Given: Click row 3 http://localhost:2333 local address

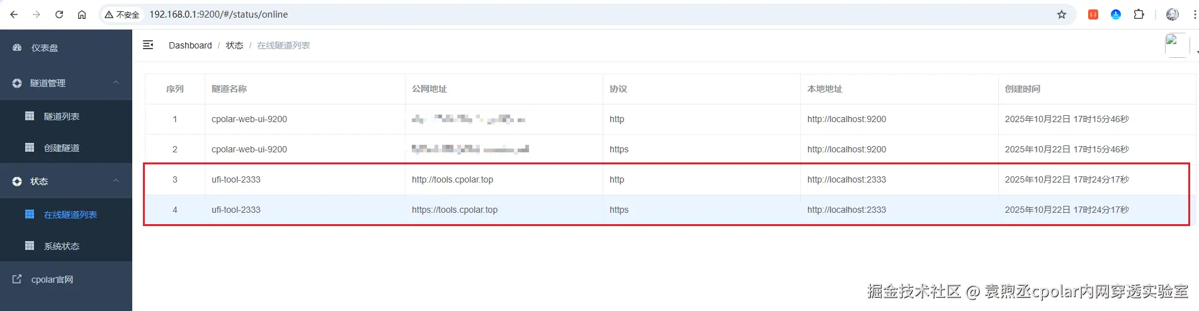Looking at the screenshot, I should tap(847, 179).
